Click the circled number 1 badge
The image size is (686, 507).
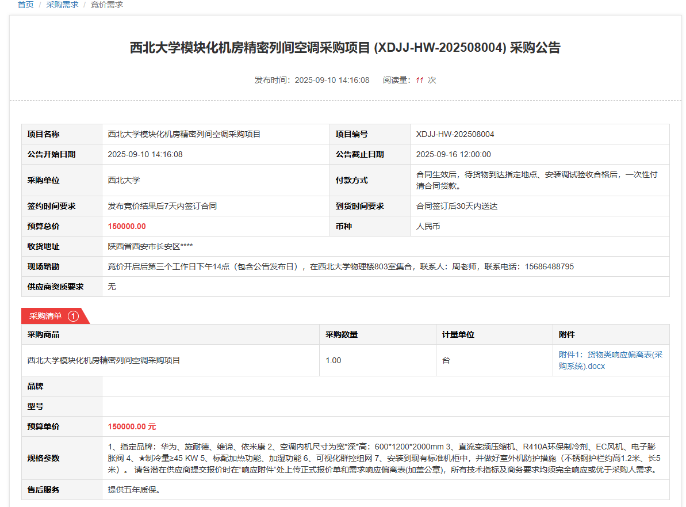[x=73, y=316]
